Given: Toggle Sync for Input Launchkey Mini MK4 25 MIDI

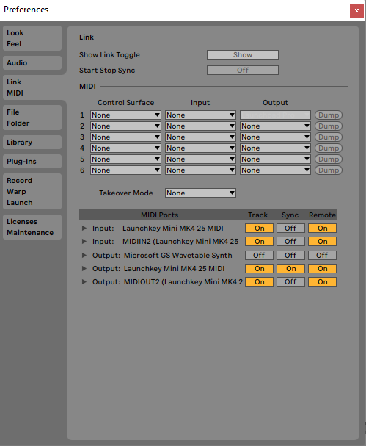Looking at the screenshot, I should pyautogui.click(x=290, y=228).
